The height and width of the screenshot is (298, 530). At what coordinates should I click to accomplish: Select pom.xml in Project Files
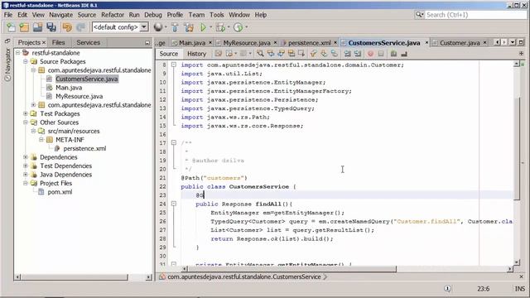tap(60, 192)
